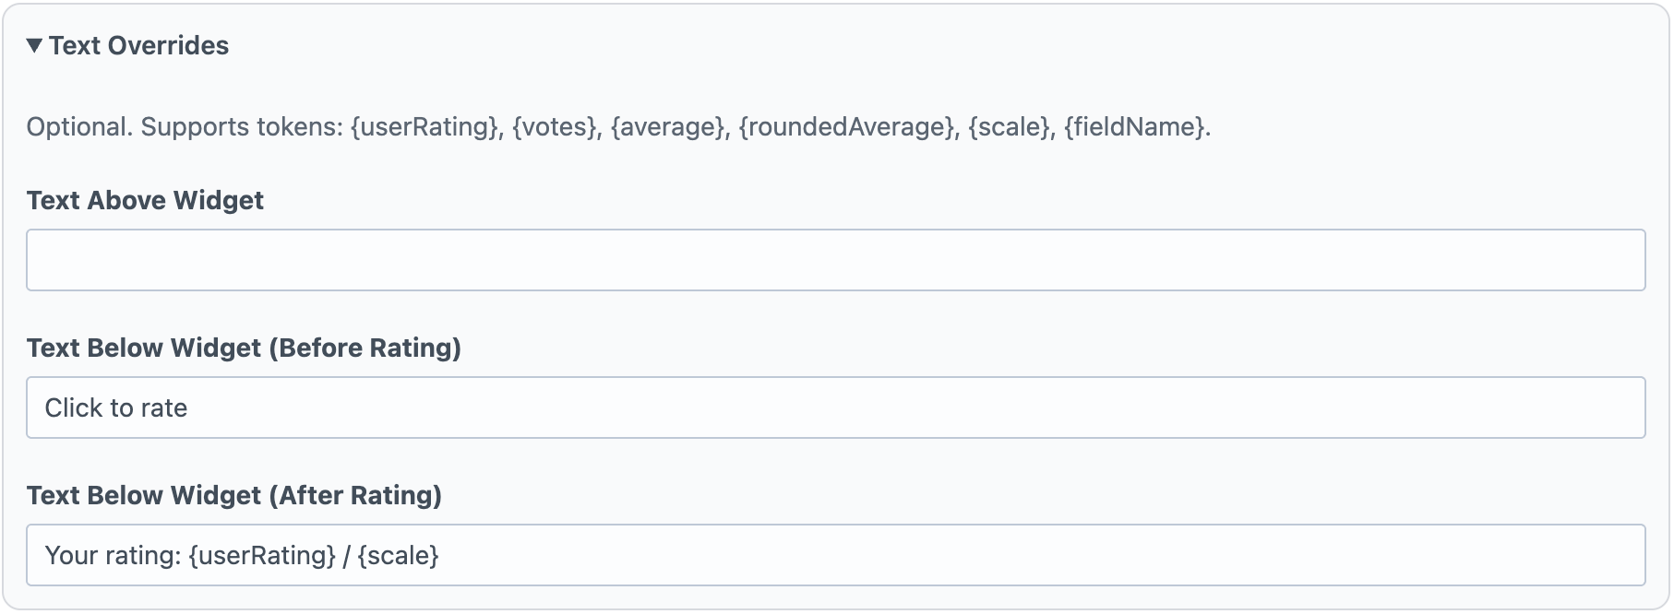The height and width of the screenshot is (614, 1674).
Task: Click the Text Below Widget (Before Rating) label
Action: pyautogui.click(x=245, y=348)
